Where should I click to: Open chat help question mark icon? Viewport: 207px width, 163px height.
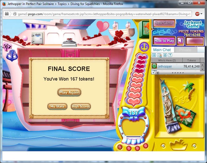point(170,55)
